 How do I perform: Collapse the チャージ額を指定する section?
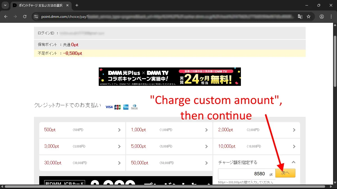pyautogui.click(x=294, y=162)
